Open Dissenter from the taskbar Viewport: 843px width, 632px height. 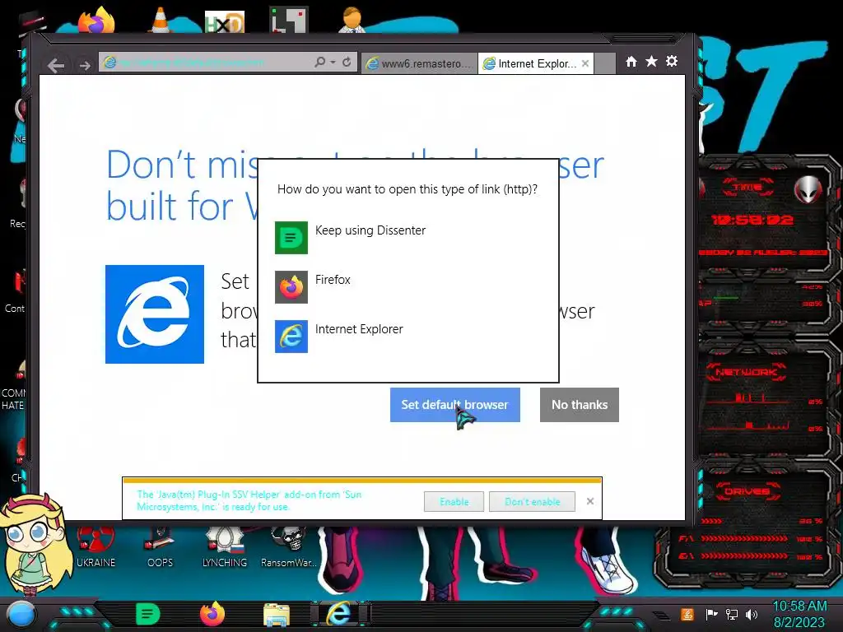coord(148,614)
